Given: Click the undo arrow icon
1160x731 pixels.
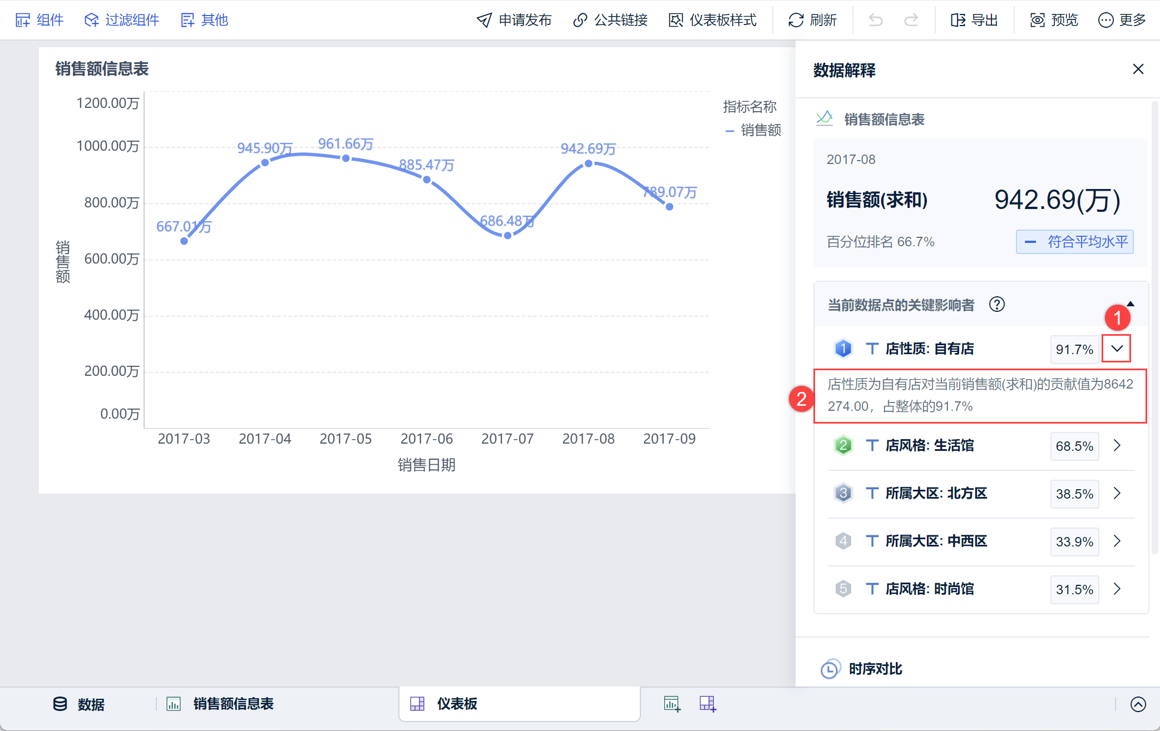Looking at the screenshot, I should point(876,20).
